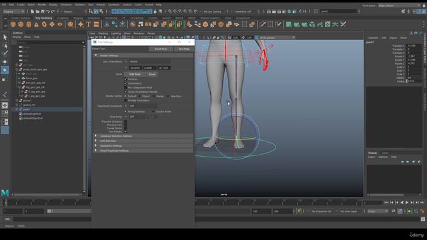Viewport: 427px width, 240px height.
Task: Open the viewport Shading menu
Action: pyautogui.click(x=103, y=33)
